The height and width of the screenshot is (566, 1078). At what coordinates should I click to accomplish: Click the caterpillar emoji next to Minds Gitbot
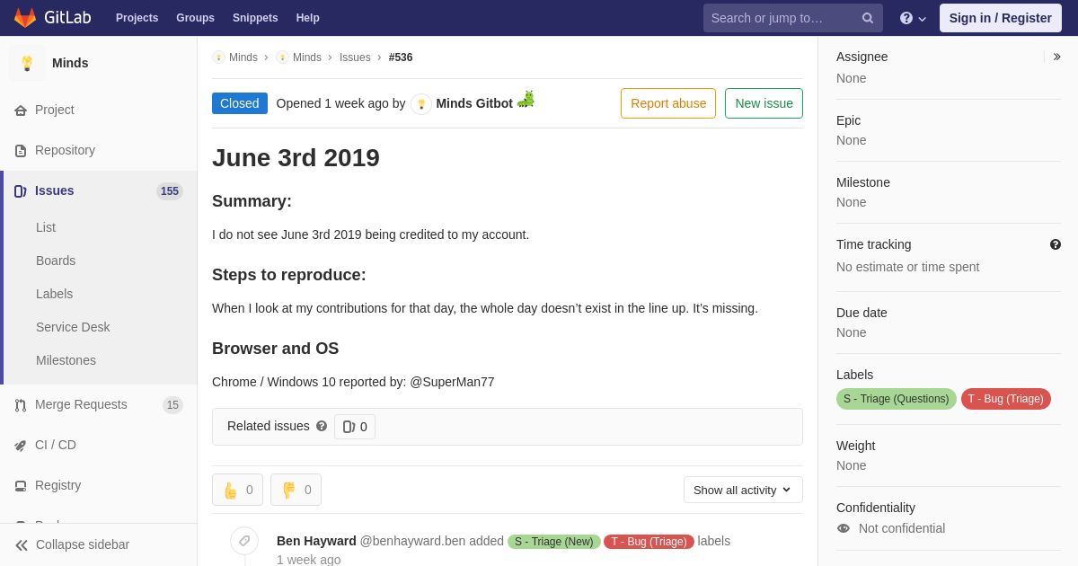tap(526, 99)
